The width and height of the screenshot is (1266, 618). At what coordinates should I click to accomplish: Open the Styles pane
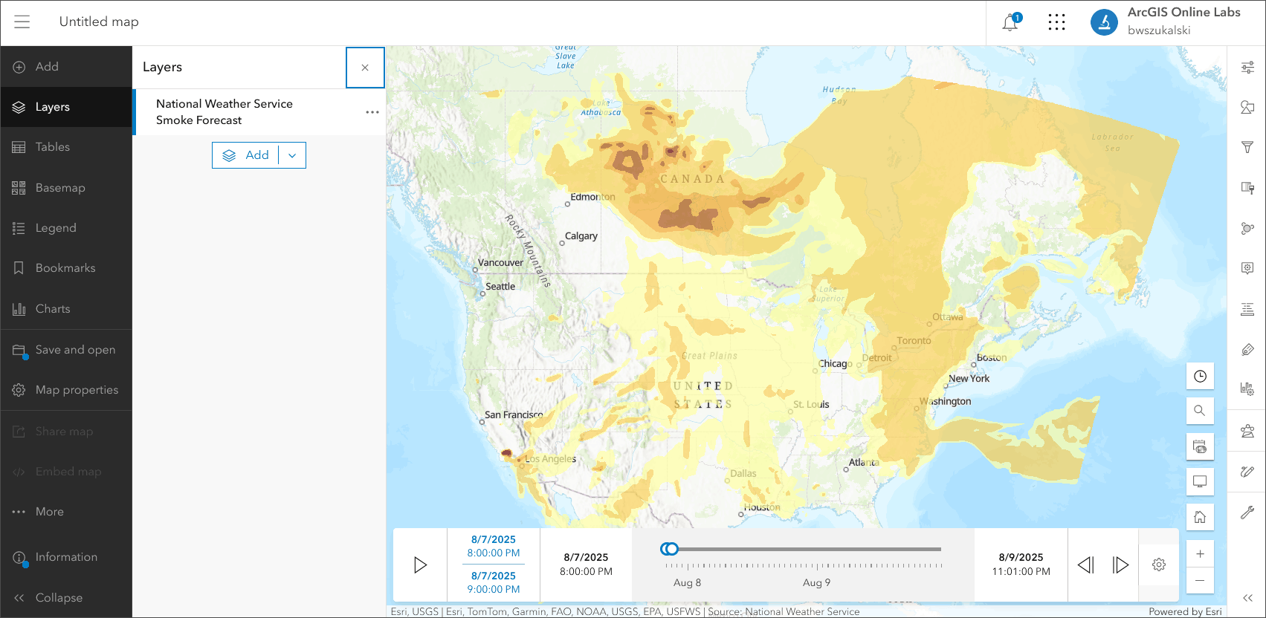tap(1247, 108)
